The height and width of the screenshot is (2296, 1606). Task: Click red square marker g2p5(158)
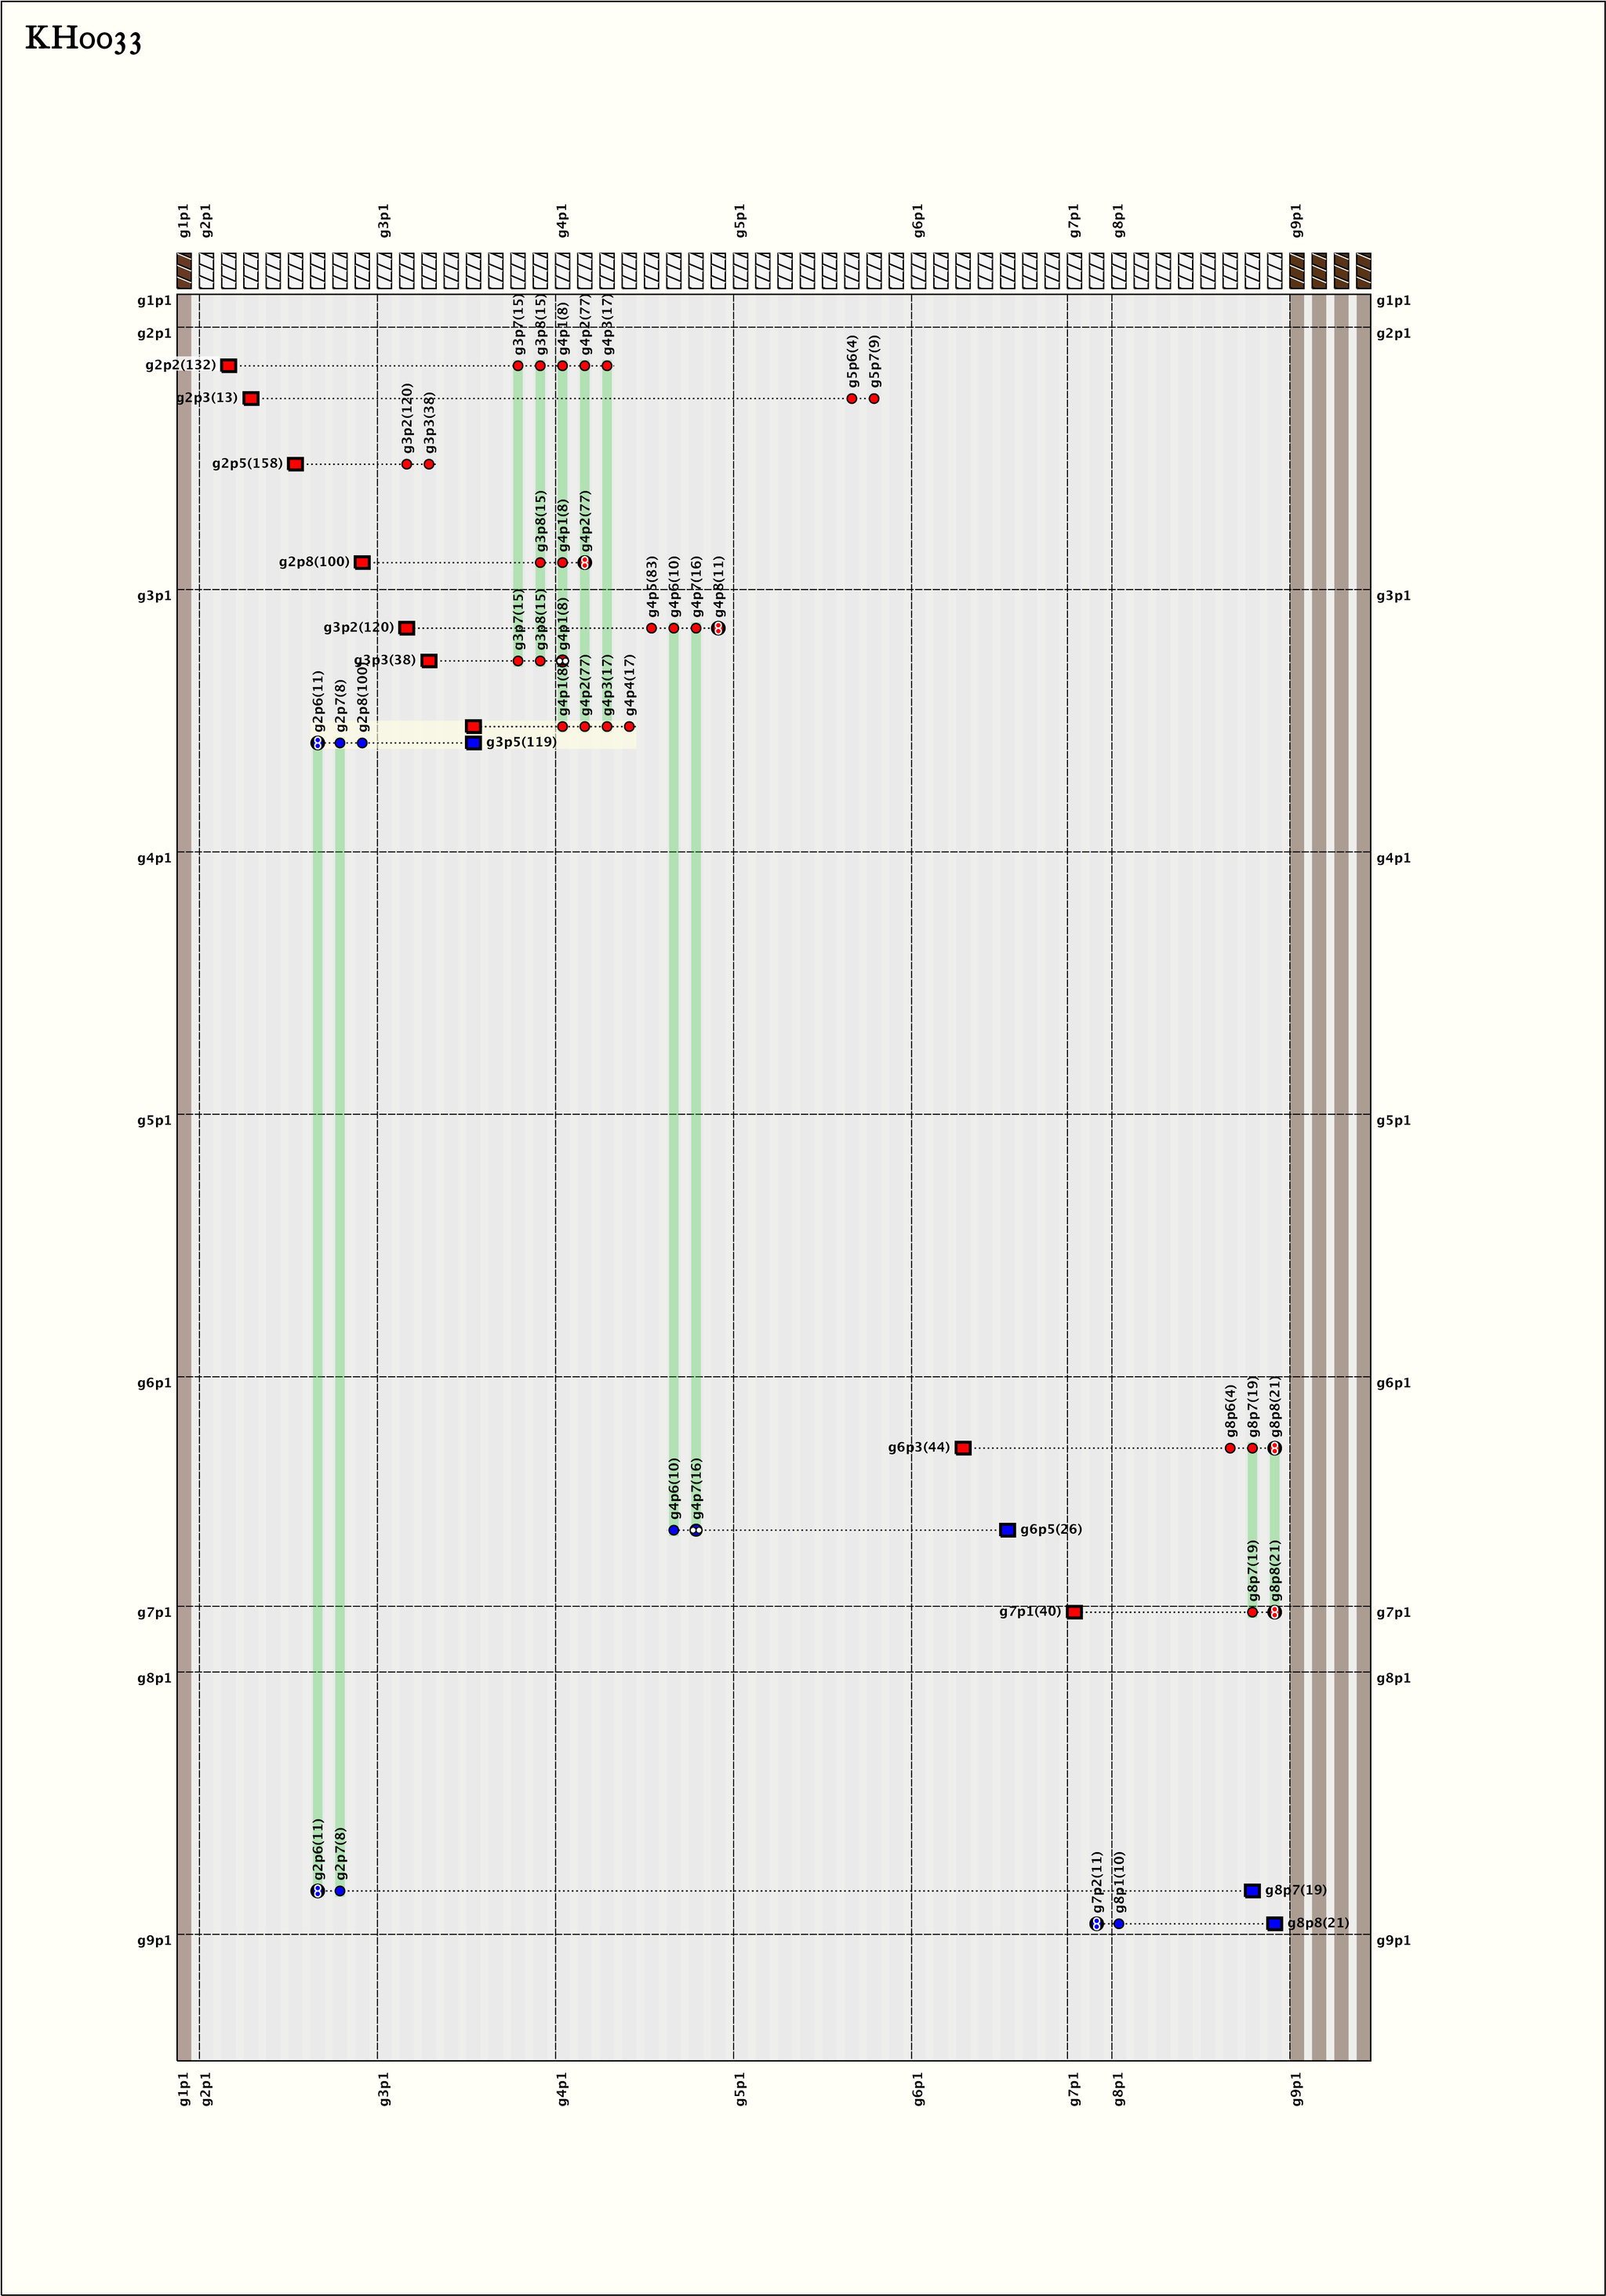[296, 464]
